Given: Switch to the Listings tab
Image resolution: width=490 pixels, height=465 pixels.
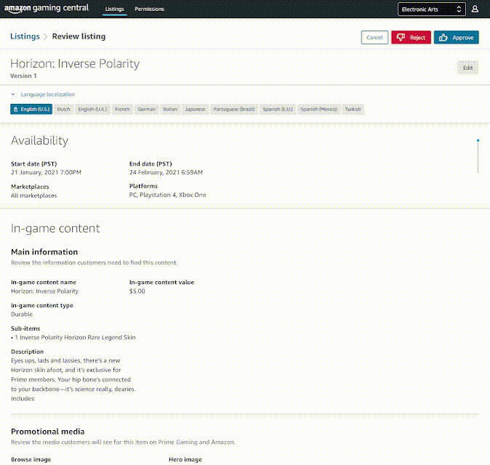Looking at the screenshot, I should [x=114, y=9].
